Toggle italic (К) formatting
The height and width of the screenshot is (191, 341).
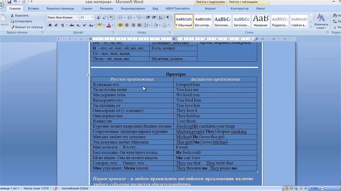(x=56, y=25)
